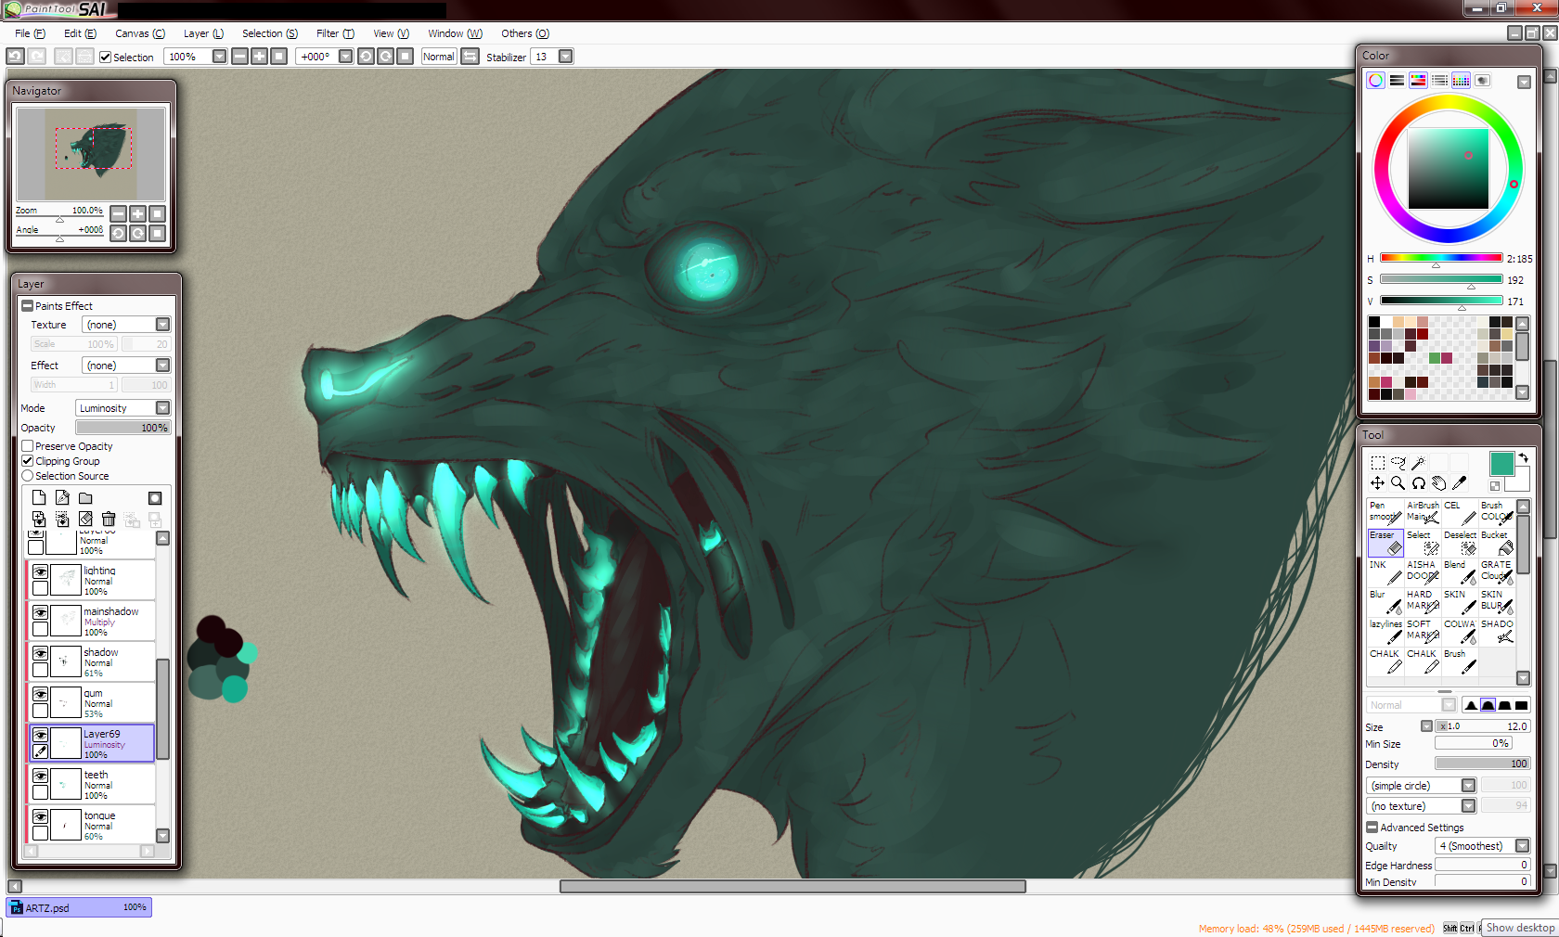1559x937 pixels.
Task: Open the Canvas menu
Action: (x=139, y=33)
